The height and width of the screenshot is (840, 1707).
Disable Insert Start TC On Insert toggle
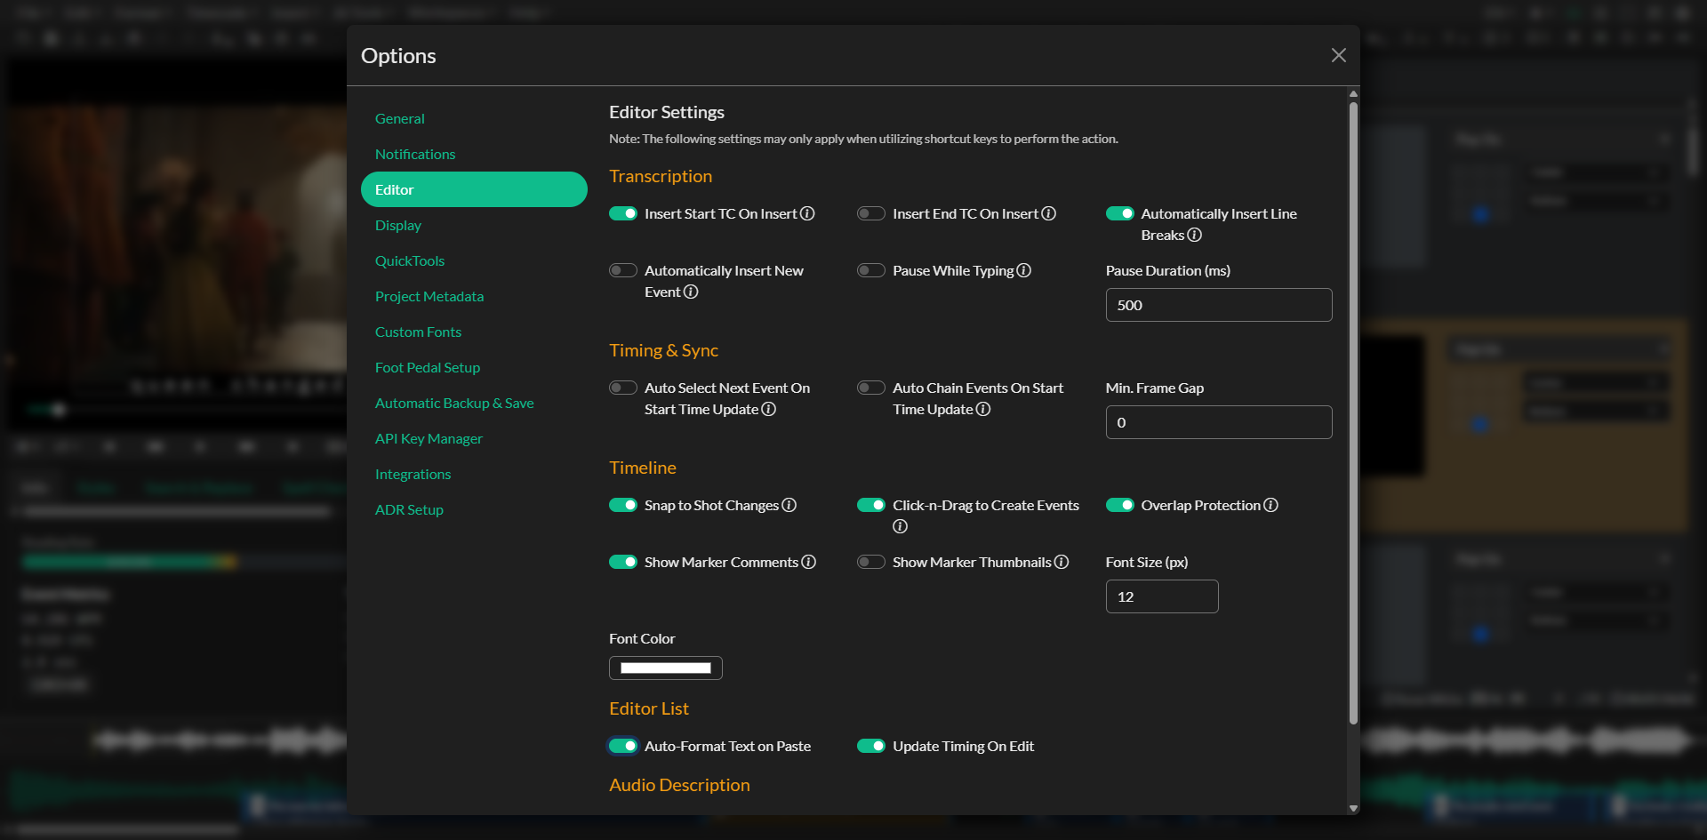coord(623,213)
